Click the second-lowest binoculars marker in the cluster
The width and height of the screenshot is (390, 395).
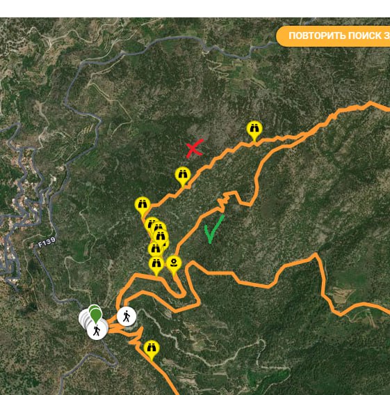pyautogui.click(x=155, y=250)
